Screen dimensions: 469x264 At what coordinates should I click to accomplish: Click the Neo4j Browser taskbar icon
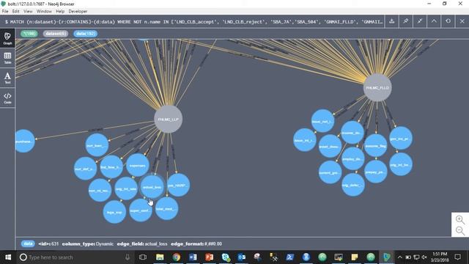click(387, 257)
